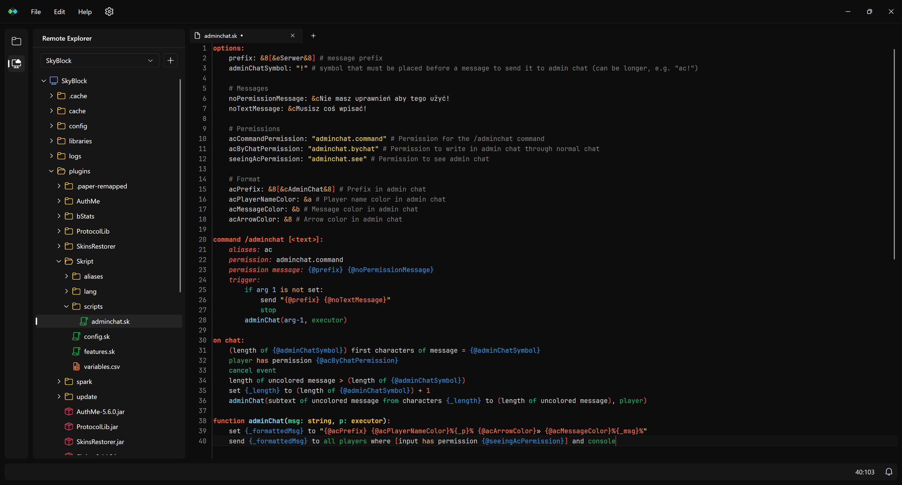Screen dimensions: 902x485
Task: Click the ProtocolLib.jar package icon
Action: click(69, 427)
